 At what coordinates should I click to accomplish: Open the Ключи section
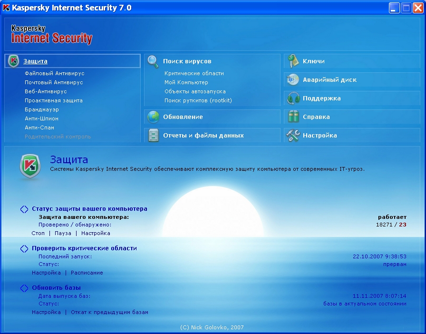click(352, 61)
